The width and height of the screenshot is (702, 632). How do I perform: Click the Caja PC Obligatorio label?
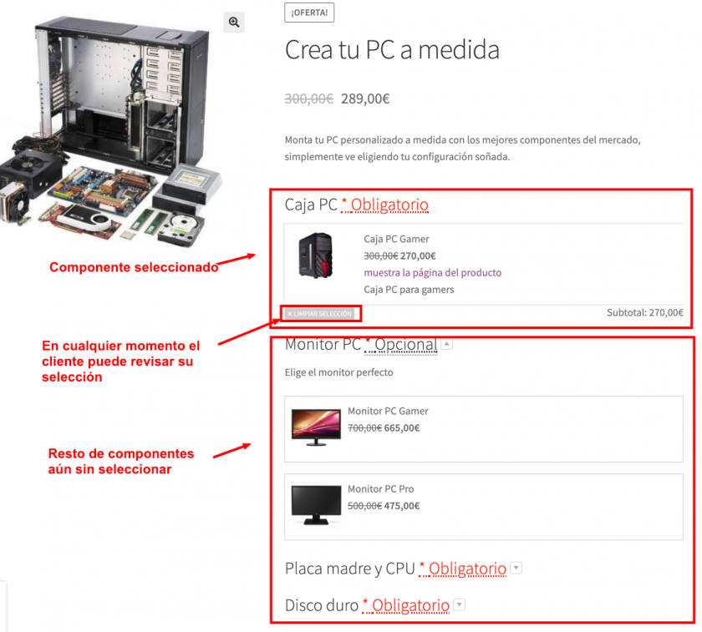(x=384, y=205)
